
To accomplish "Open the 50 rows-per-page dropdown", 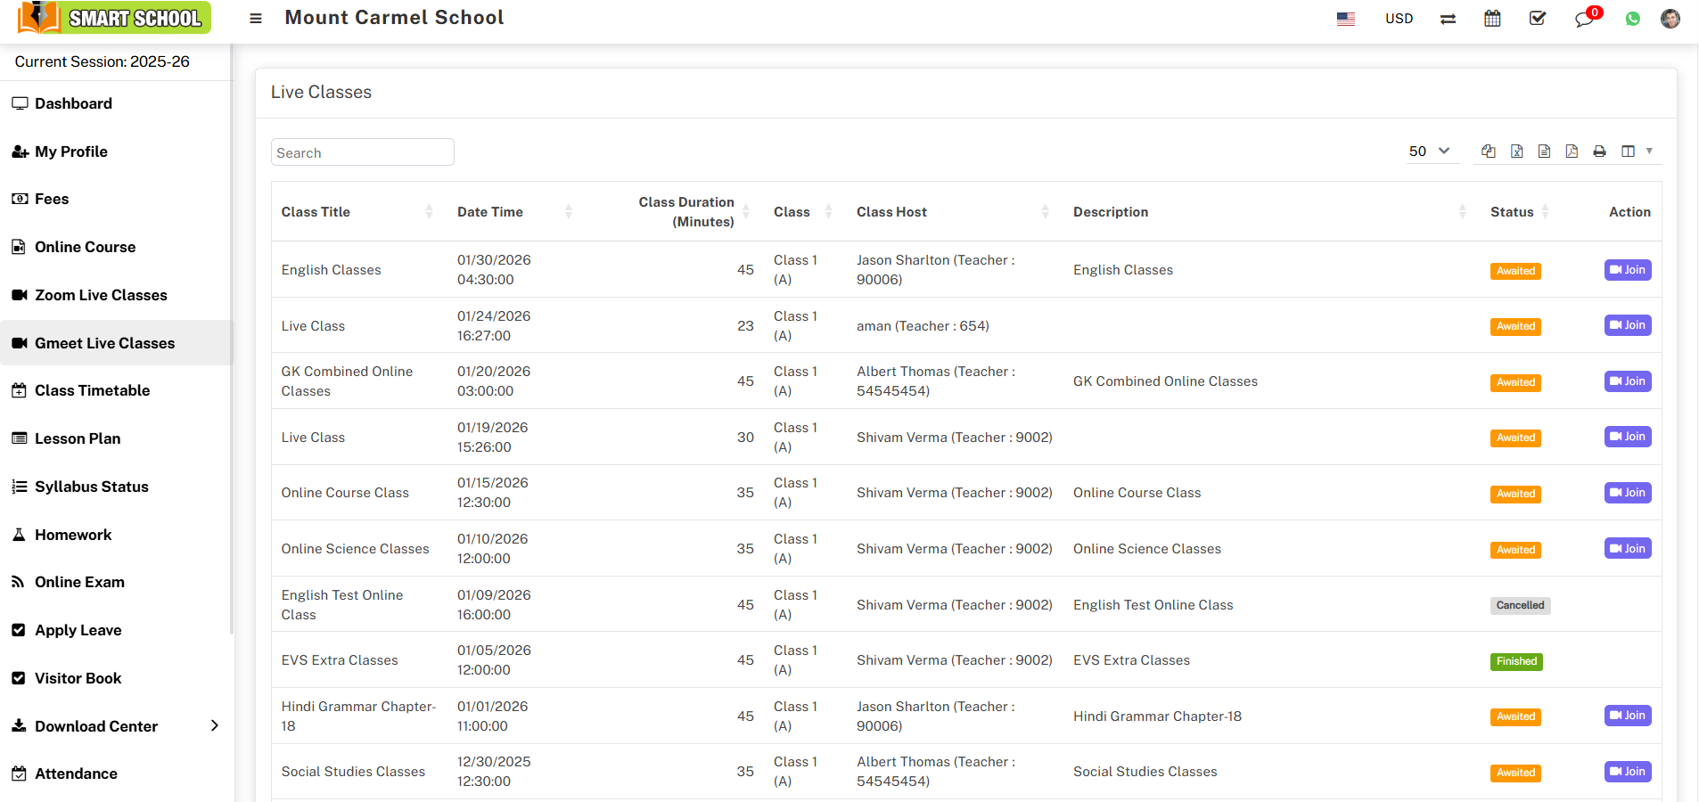I will pyautogui.click(x=1429, y=151).
